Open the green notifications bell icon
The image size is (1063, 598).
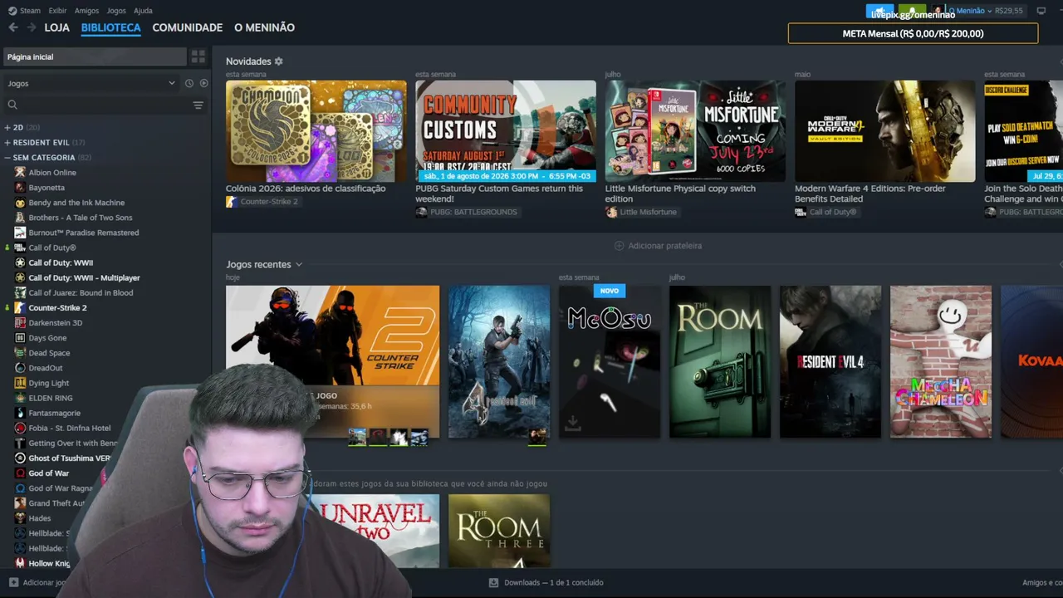(911, 11)
